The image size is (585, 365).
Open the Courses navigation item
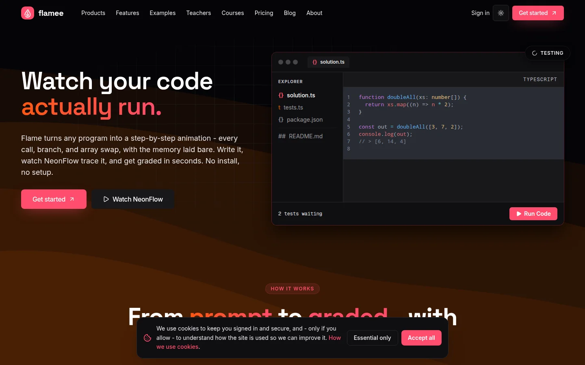tap(233, 13)
